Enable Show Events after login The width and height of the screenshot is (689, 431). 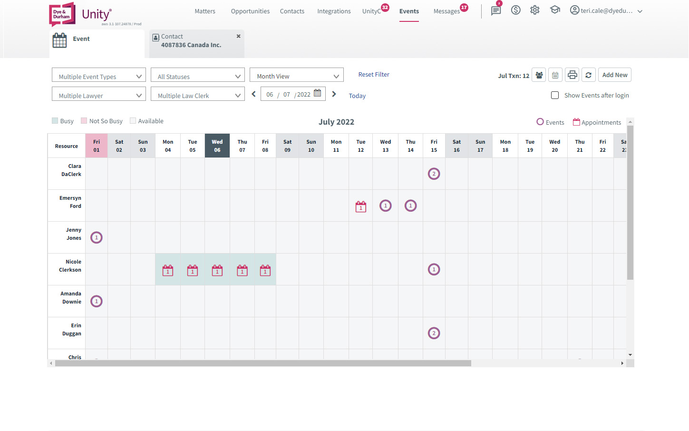[x=555, y=95]
